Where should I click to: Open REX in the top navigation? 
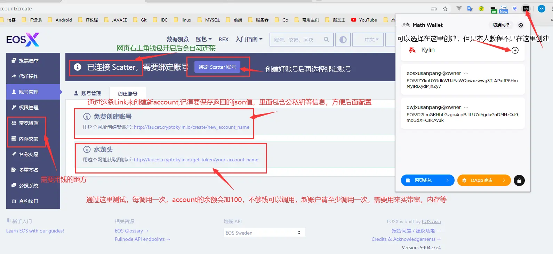(224, 40)
